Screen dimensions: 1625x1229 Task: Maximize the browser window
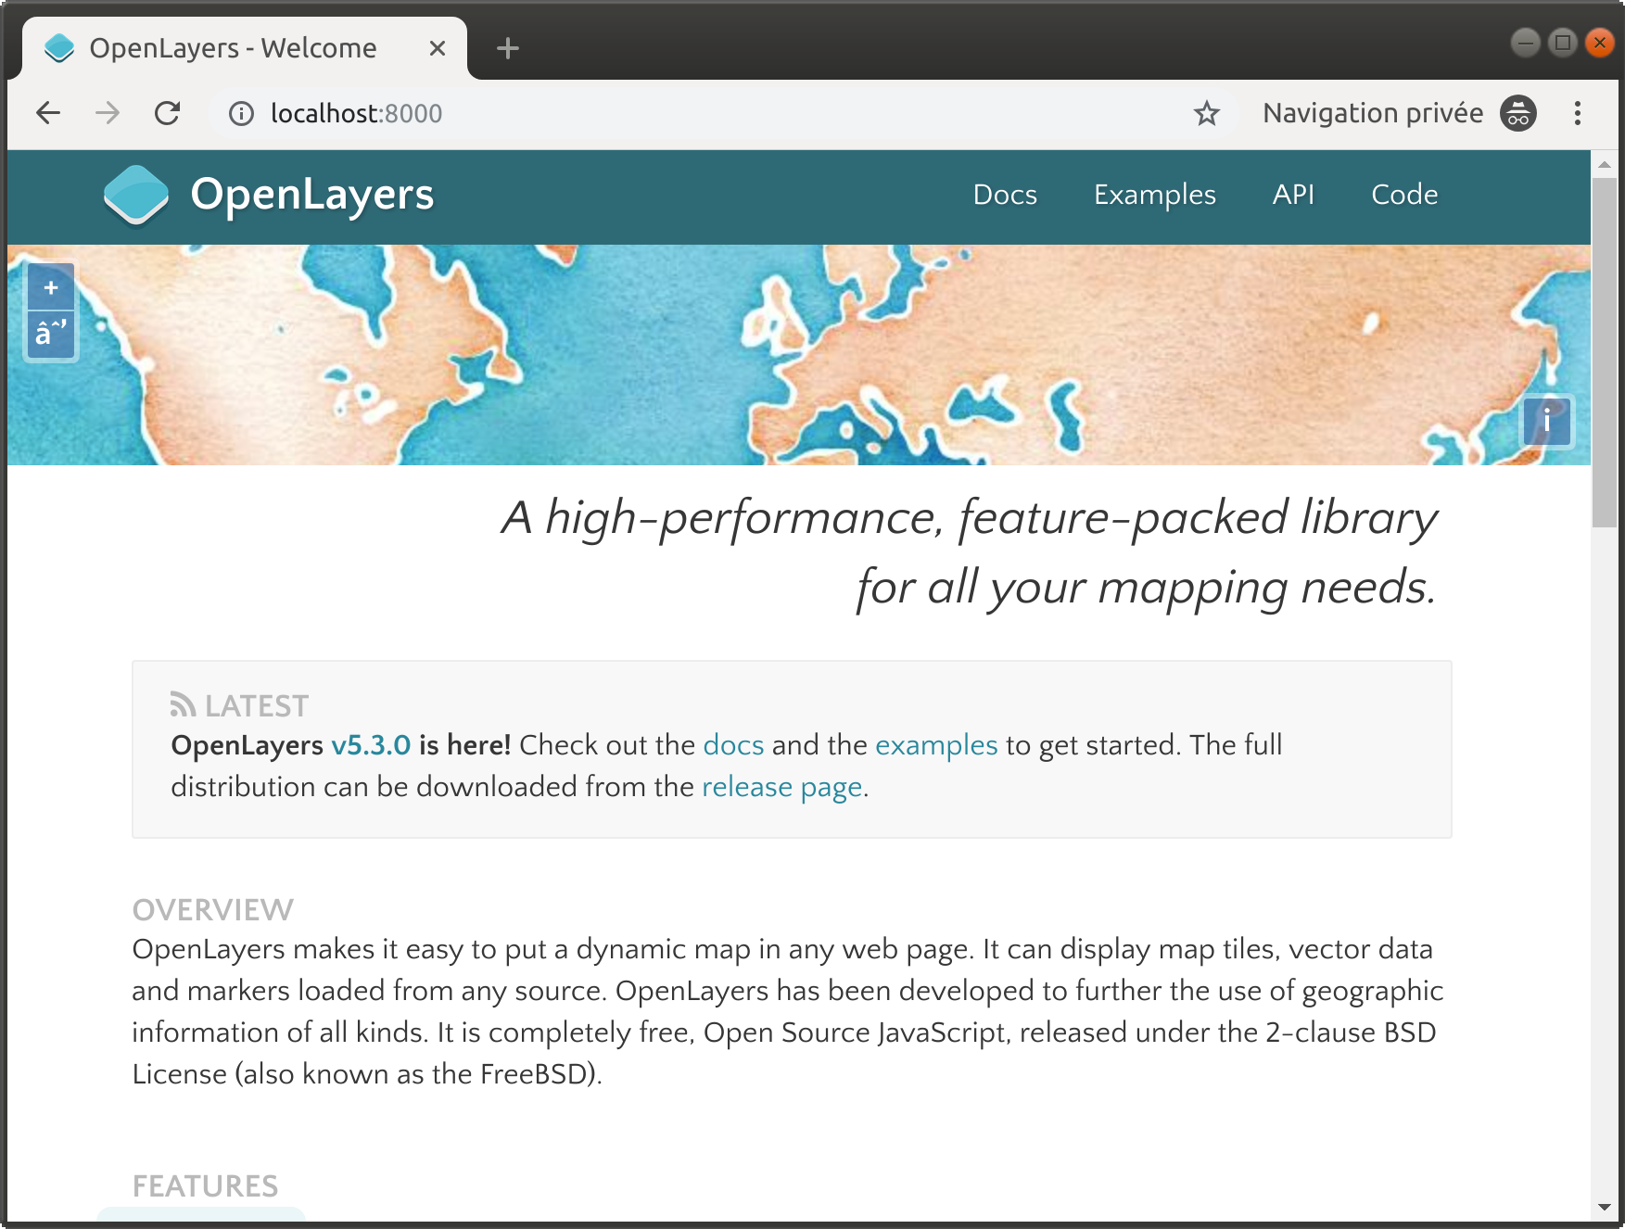coord(1563,43)
